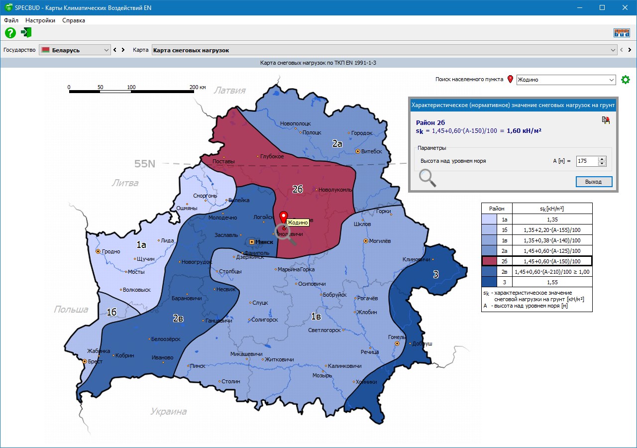Open the Файл menu

[x=11, y=20]
